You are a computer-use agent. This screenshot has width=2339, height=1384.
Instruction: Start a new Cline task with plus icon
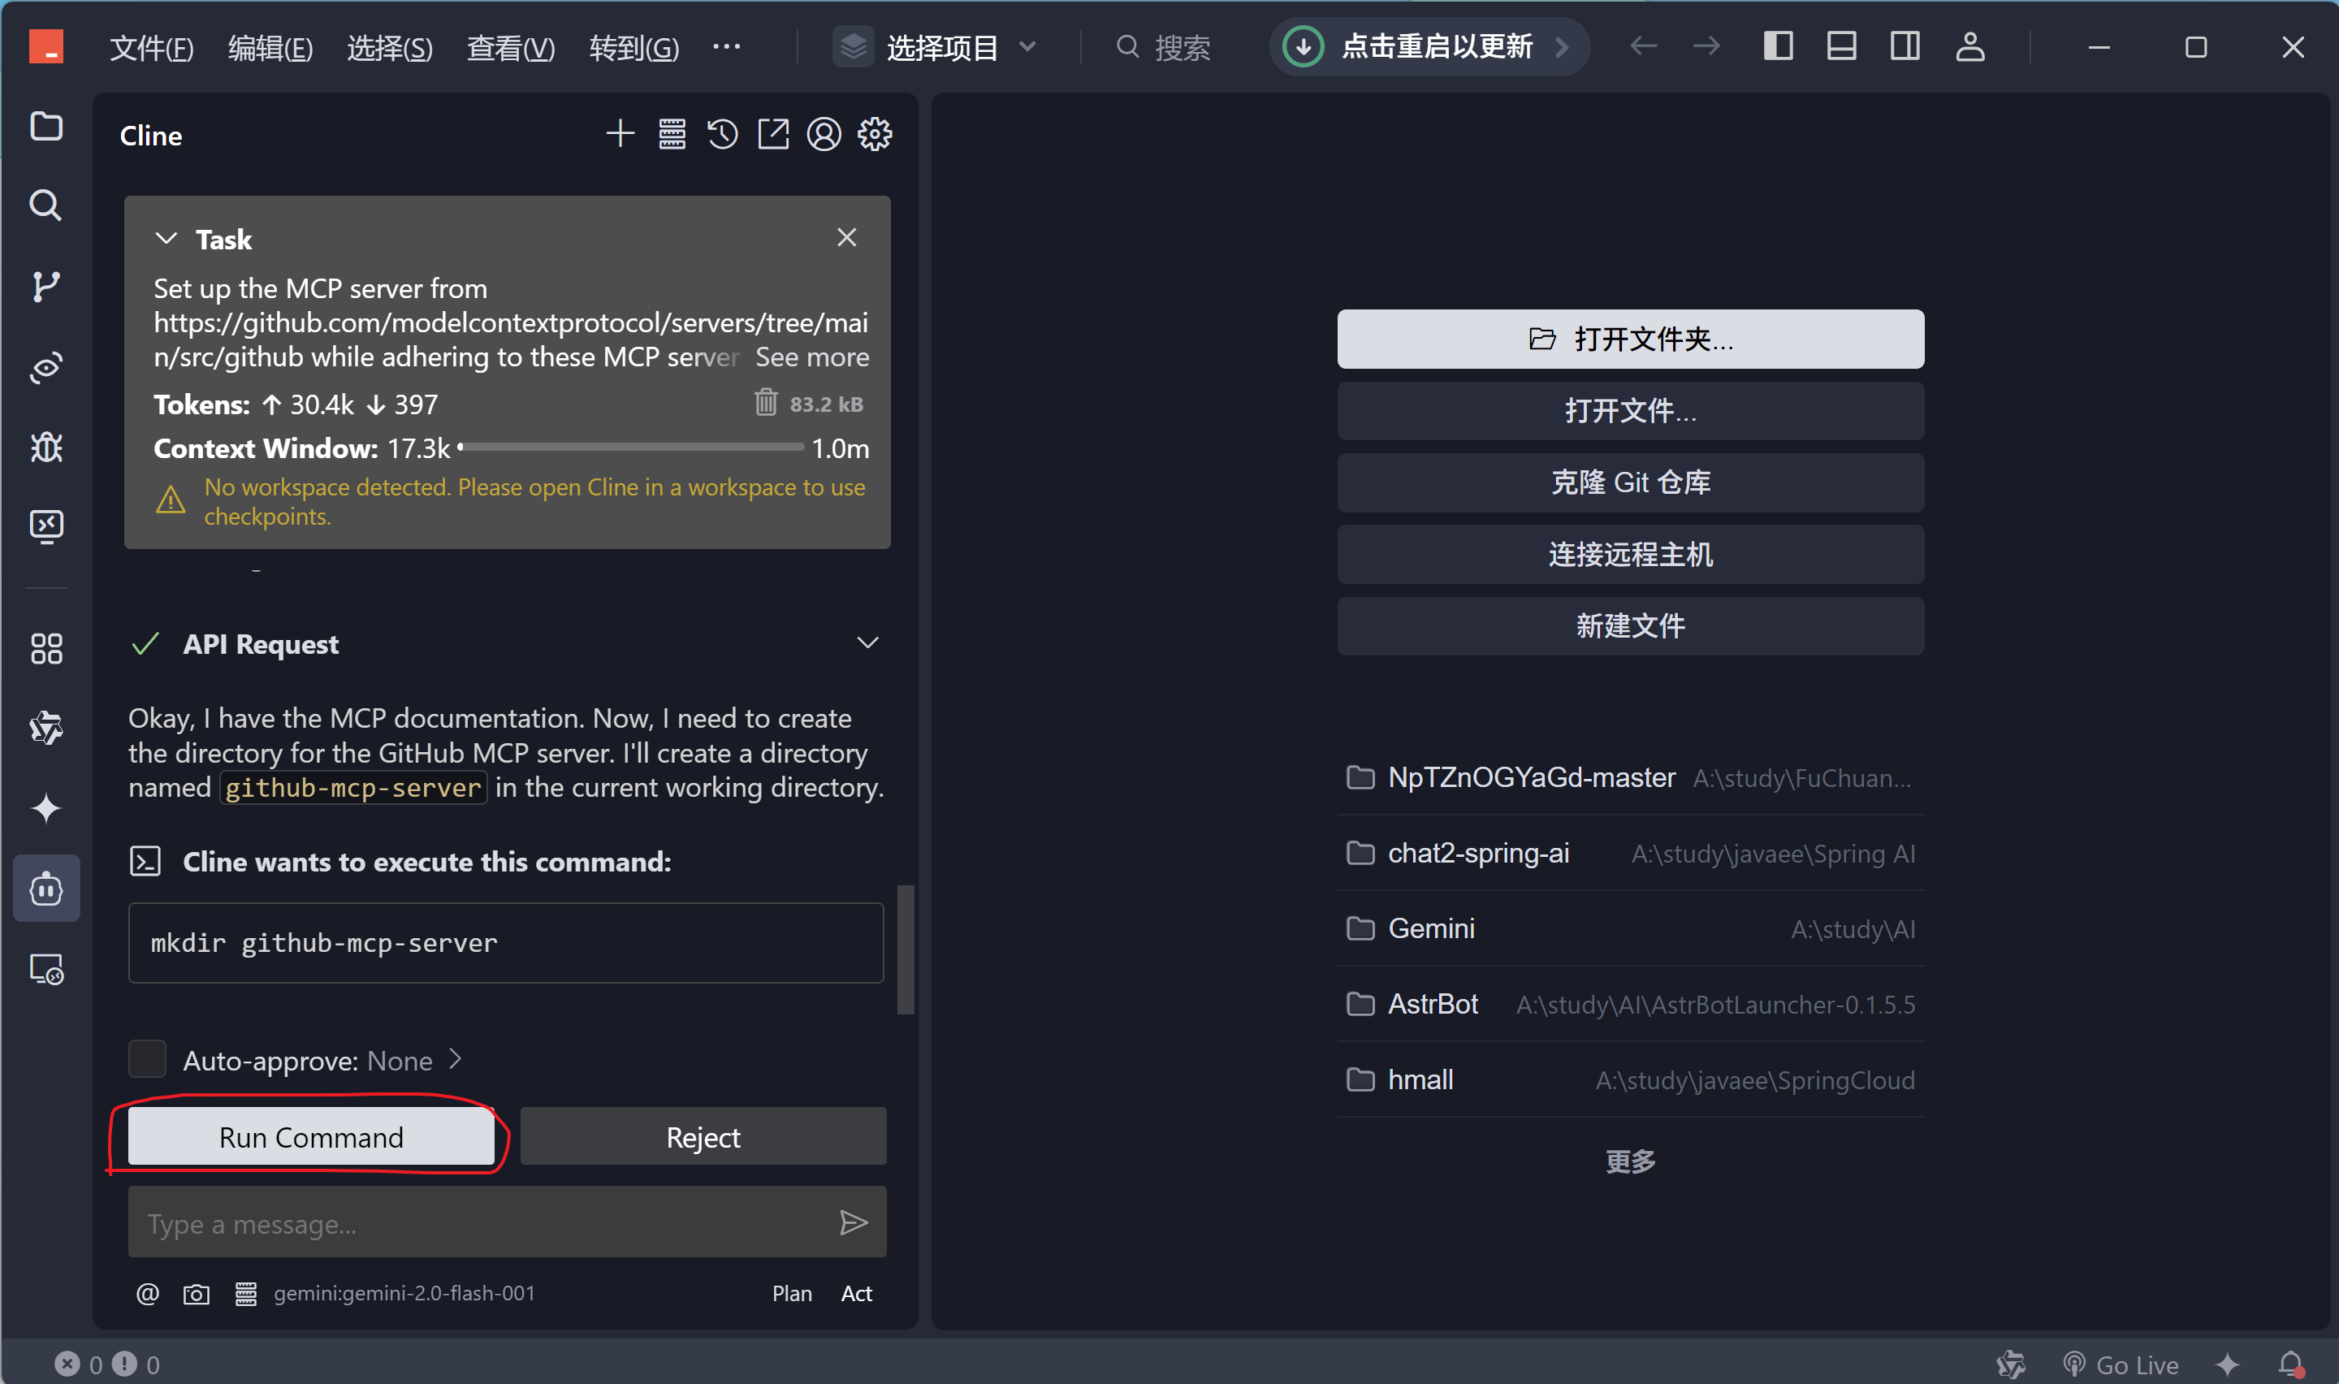click(620, 134)
